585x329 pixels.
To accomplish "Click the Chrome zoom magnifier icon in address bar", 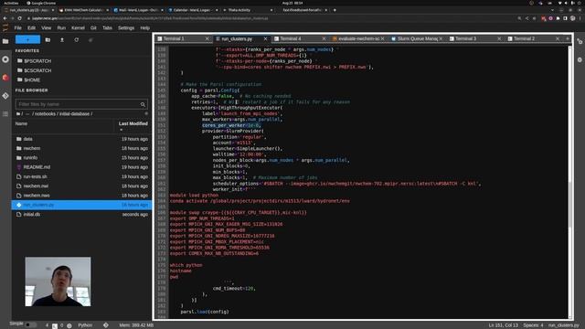I will [519, 18].
